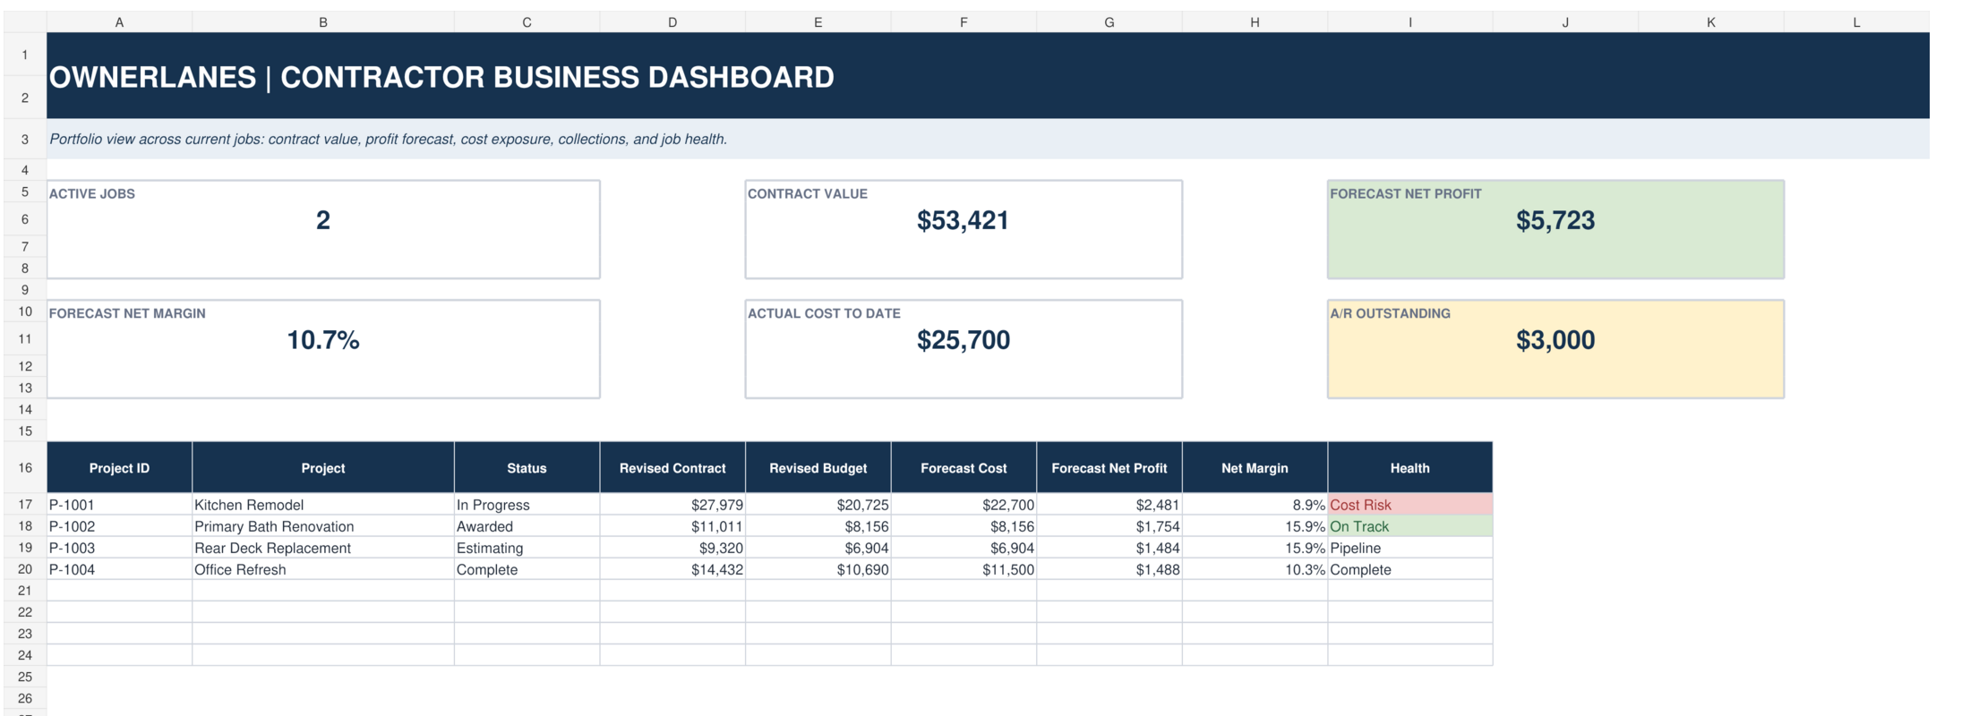The width and height of the screenshot is (1970, 716).
Task: Select the "P-1003" project ID cell
Action: [x=119, y=548]
